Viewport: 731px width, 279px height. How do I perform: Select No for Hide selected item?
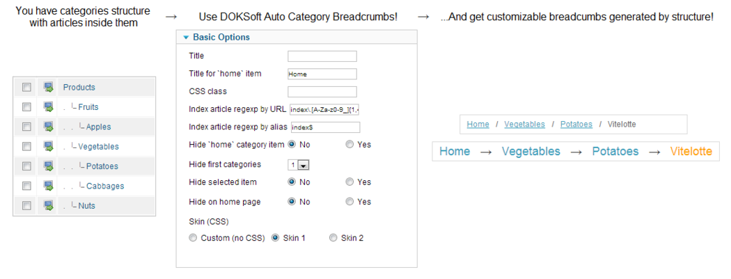(x=292, y=182)
